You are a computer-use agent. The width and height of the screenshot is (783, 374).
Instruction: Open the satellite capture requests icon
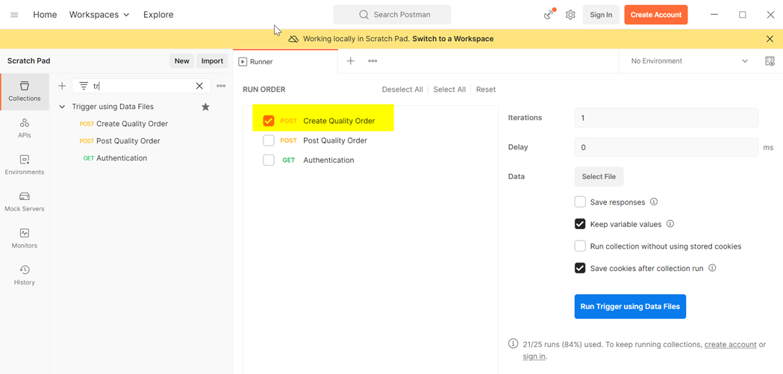[549, 14]
